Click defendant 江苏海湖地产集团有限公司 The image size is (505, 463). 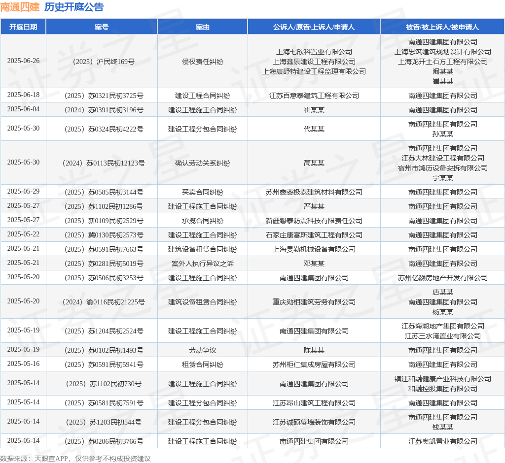click(443, 326)
